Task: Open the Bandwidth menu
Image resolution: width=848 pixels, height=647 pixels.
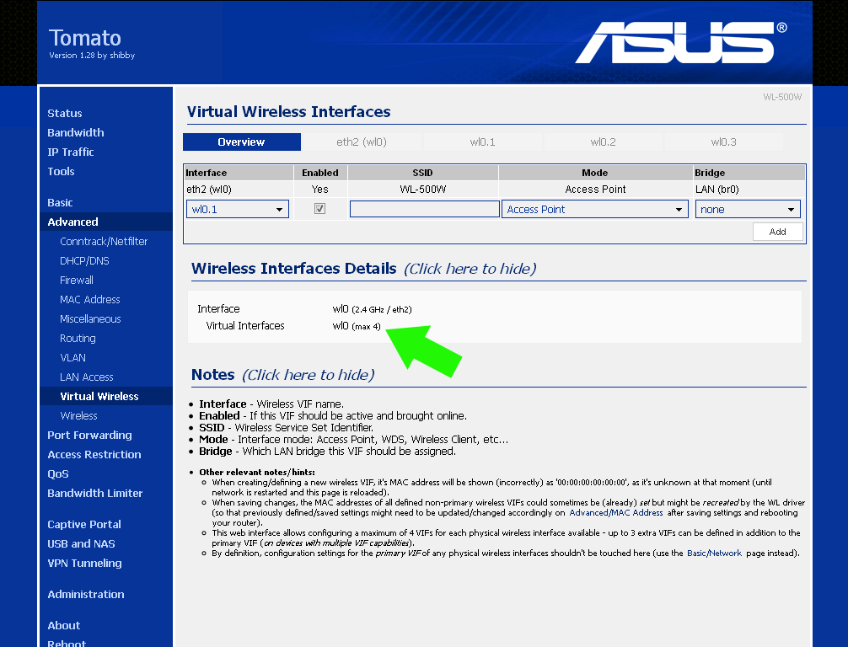Action: tap(76, 133)
